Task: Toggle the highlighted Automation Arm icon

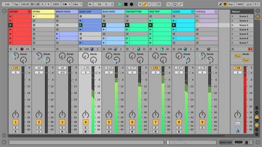Action: pyautogui.click(x=145, y=4)
